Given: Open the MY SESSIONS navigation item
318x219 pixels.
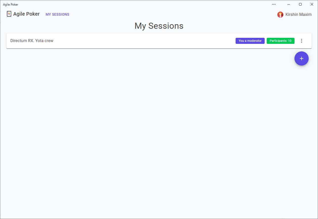Looking at the screenshot, I should 57,14.
